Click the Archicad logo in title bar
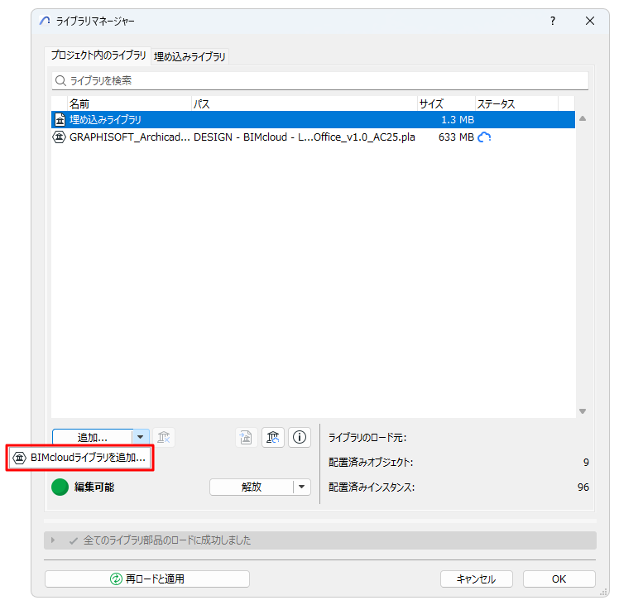The image size is (619, 605). pyautogui.click(x=45, y=21)
